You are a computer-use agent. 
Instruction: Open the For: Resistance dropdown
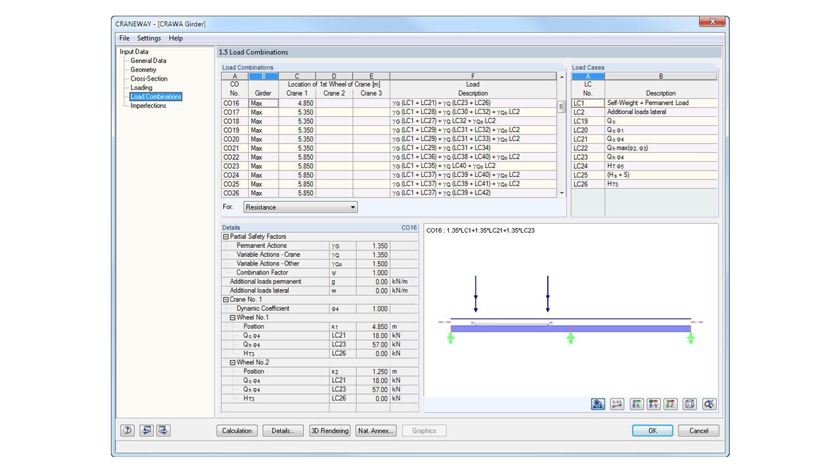click(301, 207)
